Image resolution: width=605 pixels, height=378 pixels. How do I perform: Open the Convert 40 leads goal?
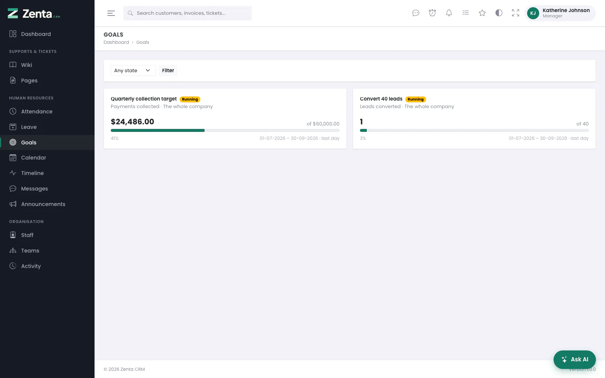click(381, 99)
